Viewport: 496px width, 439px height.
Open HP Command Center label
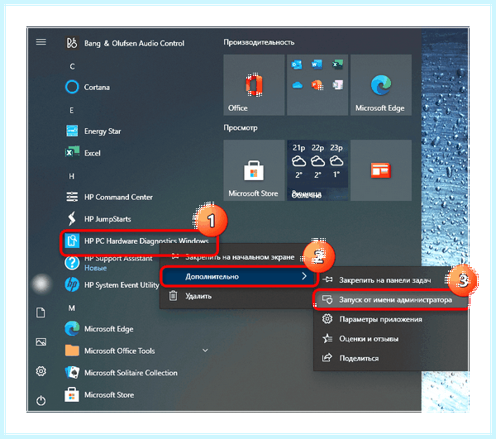point(118,197)
